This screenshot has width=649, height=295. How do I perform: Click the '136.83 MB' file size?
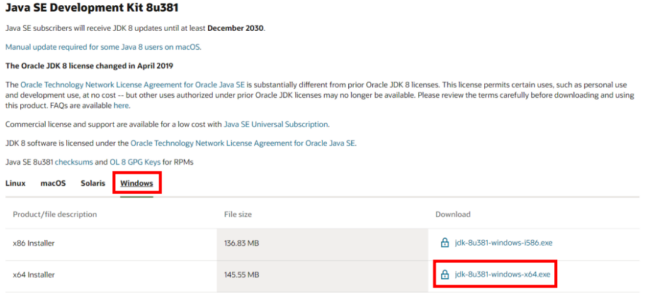click(x=241, y=243)
